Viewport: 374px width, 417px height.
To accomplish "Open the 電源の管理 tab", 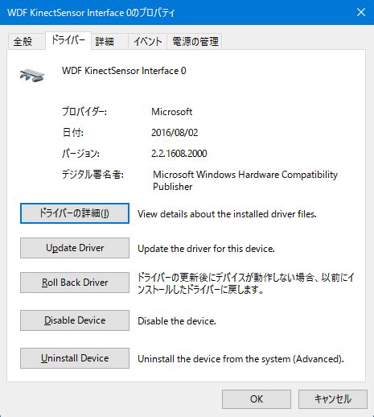I will coord(195,42).
